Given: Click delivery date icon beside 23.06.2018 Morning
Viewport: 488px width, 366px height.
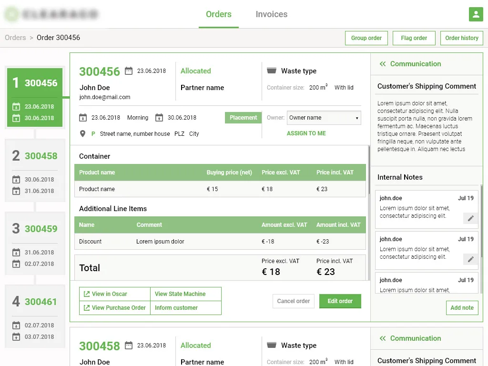Looking at the screenshot, I should 83,118.
